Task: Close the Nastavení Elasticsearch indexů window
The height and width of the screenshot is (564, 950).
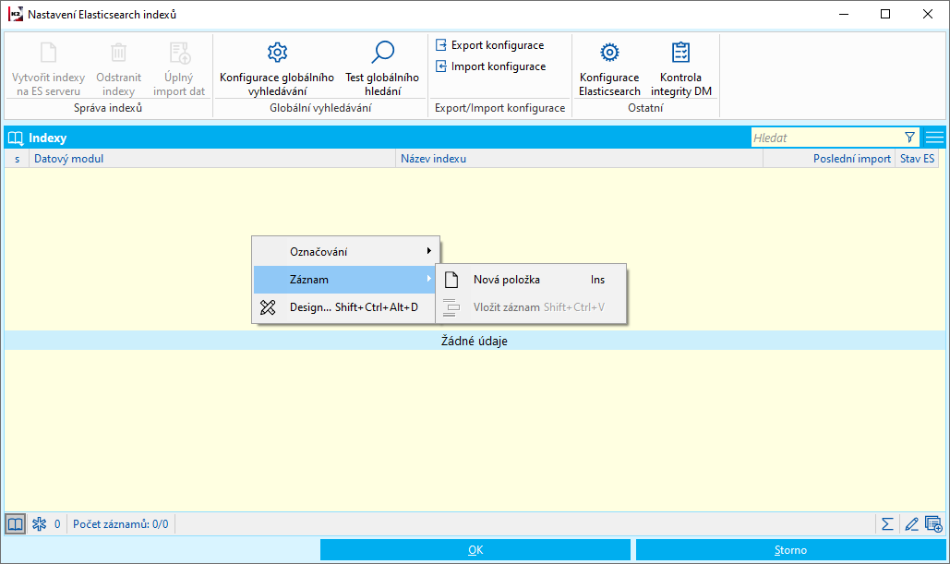Action: (x=928, y=14)
